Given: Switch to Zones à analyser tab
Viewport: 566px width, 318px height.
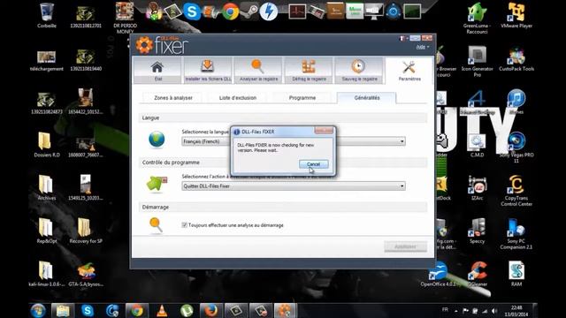Looking at the screenshot, I should [x=173, y=98].
